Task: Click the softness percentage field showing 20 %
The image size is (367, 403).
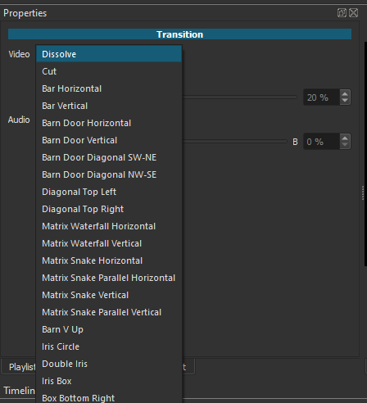Action: 322,97
